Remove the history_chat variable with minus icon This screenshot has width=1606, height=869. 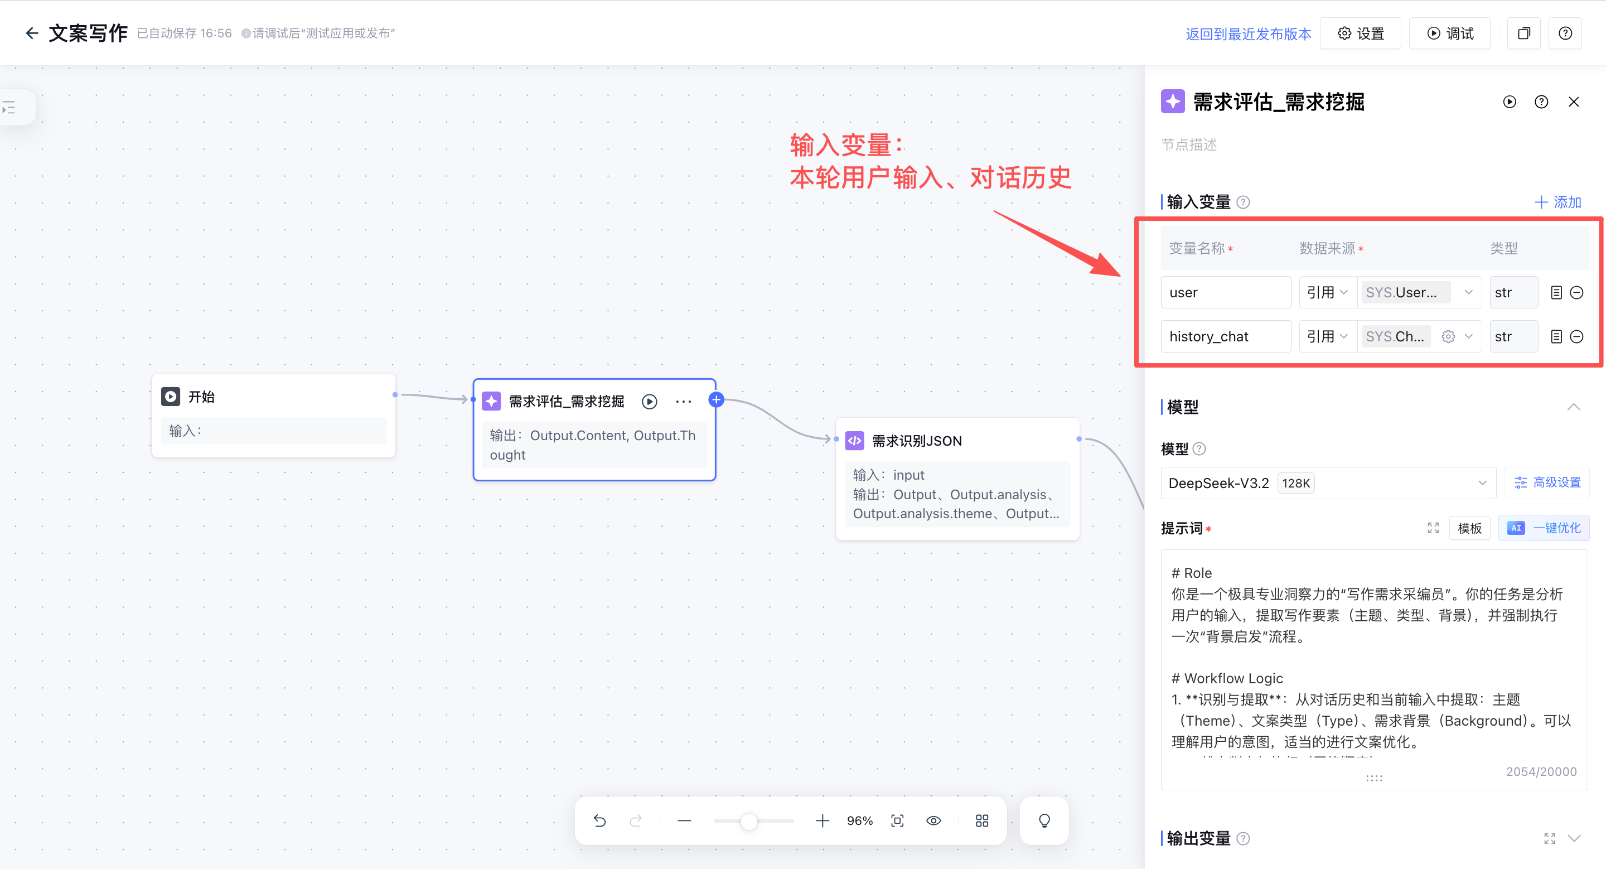pos(1576,337)
